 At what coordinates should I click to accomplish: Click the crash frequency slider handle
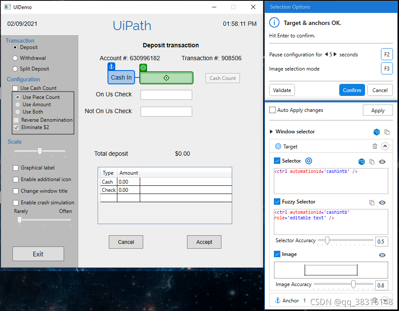pos(20,220)
